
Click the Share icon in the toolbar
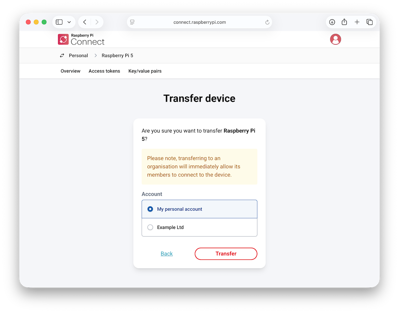click(344, 22)
